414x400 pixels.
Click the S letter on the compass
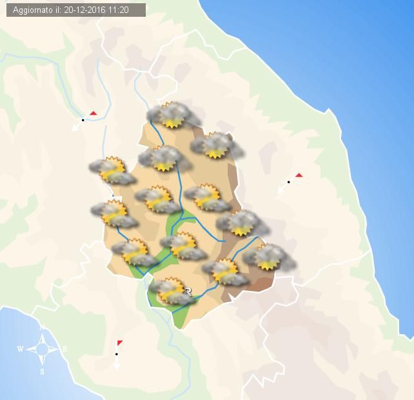tap(43, 372)
